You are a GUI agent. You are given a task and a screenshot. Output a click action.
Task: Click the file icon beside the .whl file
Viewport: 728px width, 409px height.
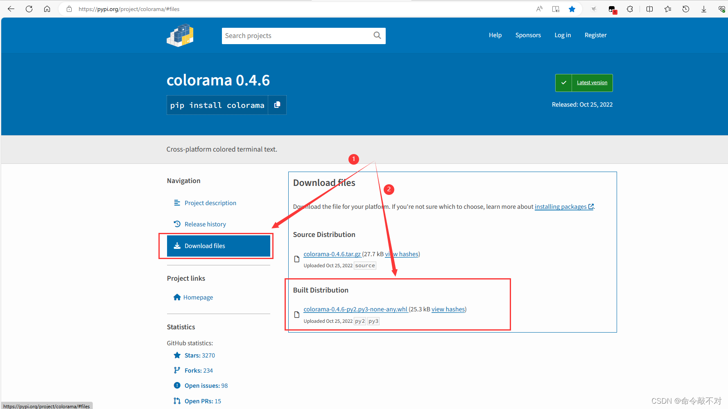coord(297,315)
